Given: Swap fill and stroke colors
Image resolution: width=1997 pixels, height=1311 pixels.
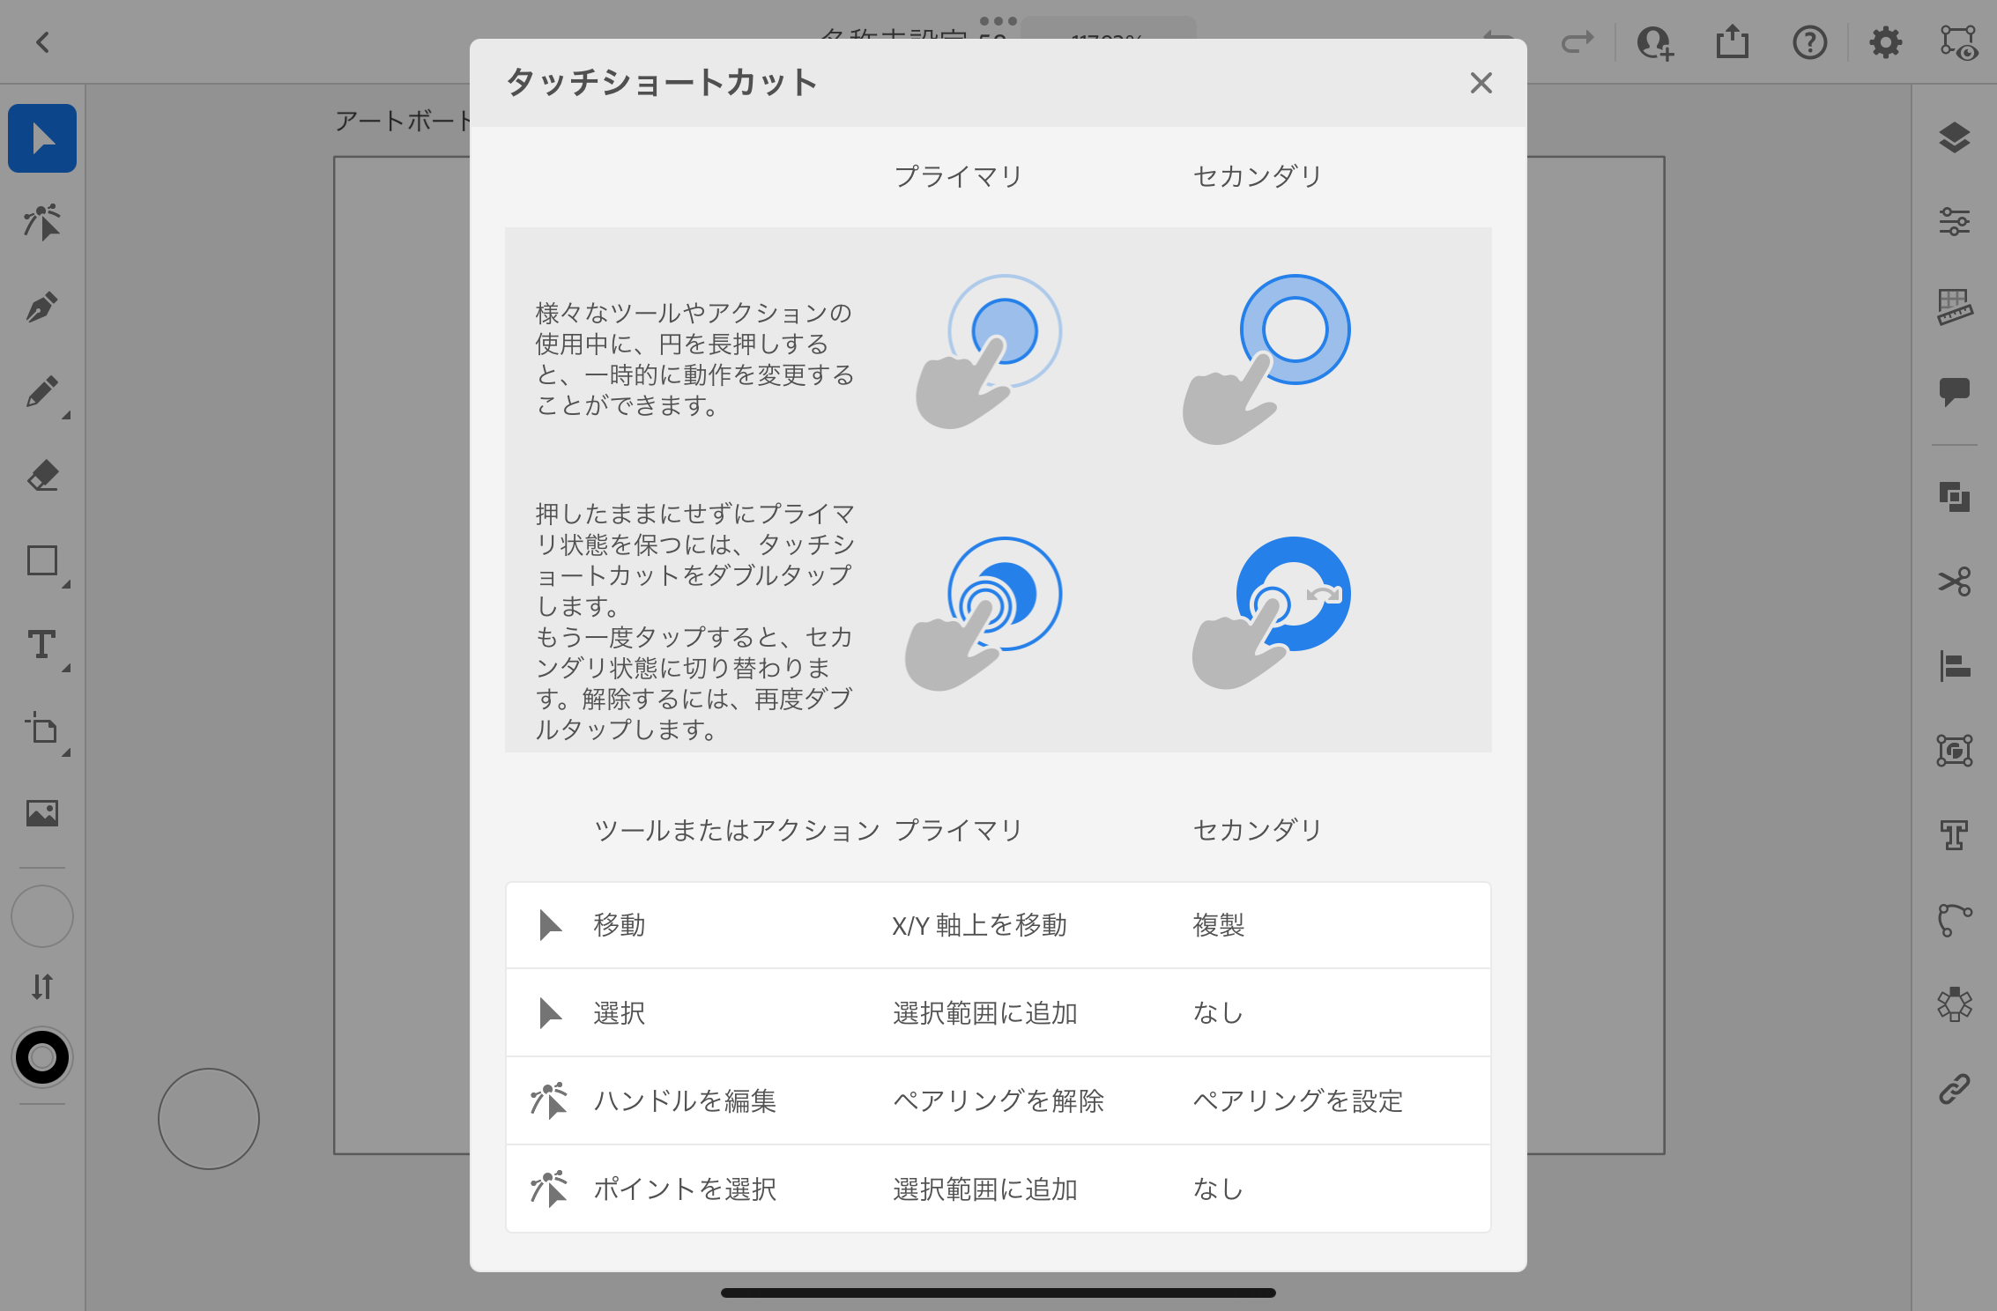Looking at the screenshot, I should click(41, 986).
